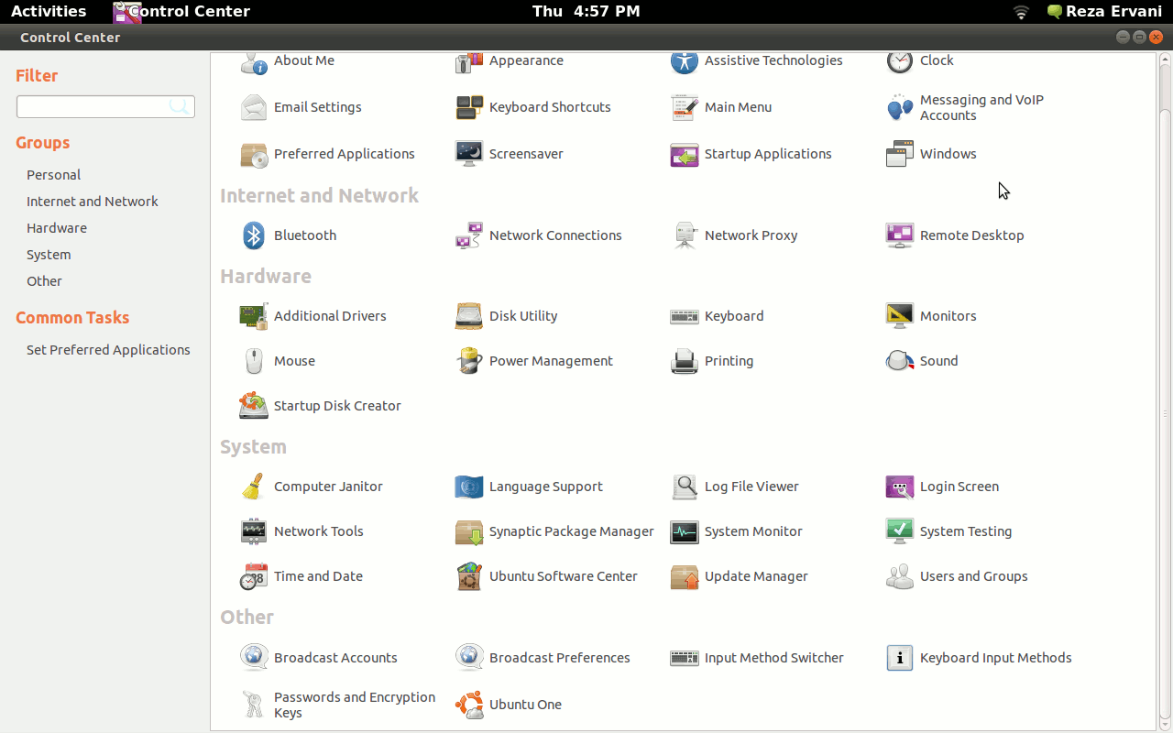The height and width of the screenshot is (733, 1173).
Task: Launch Ubuntu Software Center icon
Action: [x=469, y=576]
